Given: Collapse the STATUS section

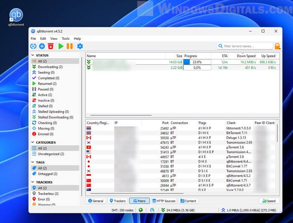Looking at the screenshot, I should [33, 55].
